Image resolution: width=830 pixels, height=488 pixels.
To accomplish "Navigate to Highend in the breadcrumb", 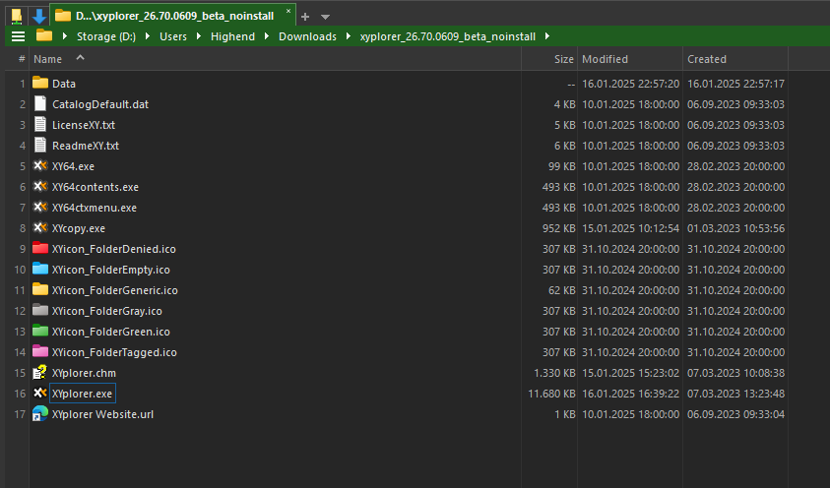I will click(x=232, y=36).
